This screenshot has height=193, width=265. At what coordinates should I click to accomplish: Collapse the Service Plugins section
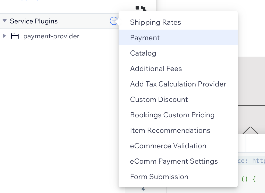click(5, 21)
